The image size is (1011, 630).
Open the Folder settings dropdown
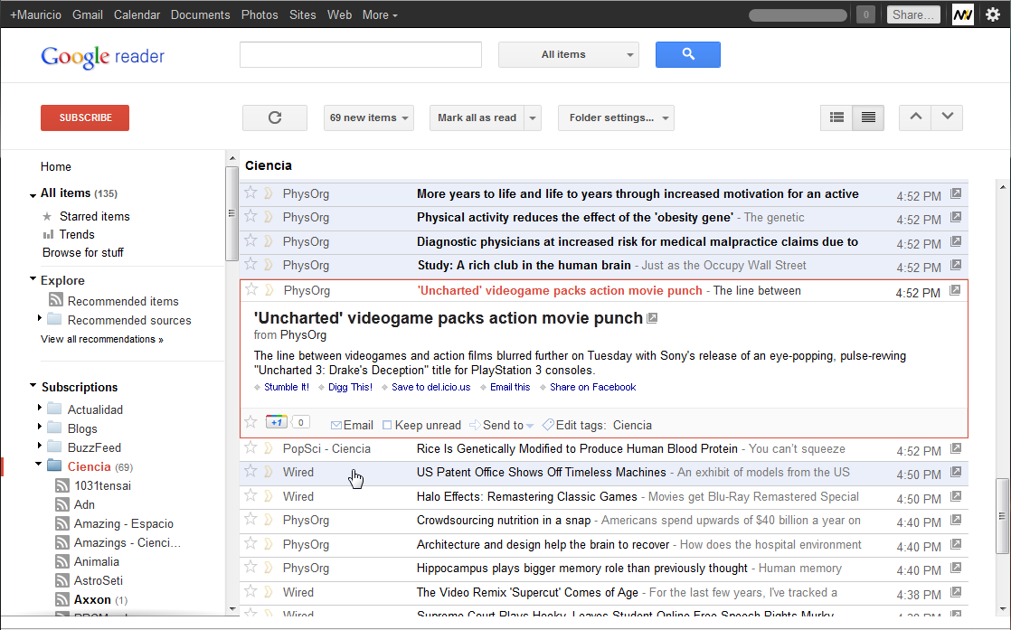pyautogui.click(x=616, y=118)
